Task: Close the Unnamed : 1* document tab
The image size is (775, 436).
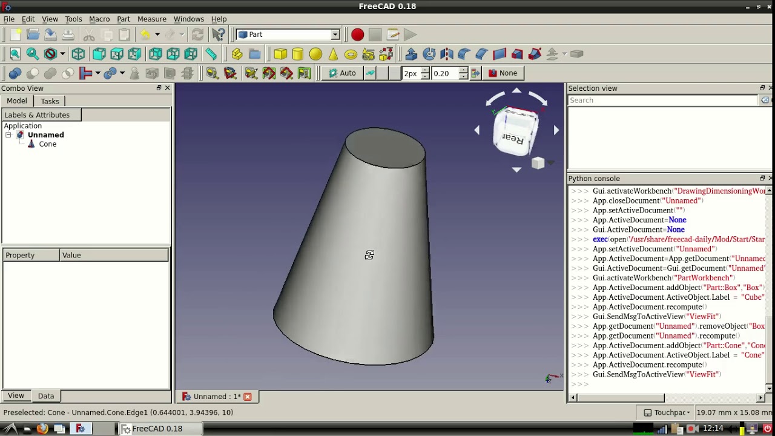Action: point(248,397)
